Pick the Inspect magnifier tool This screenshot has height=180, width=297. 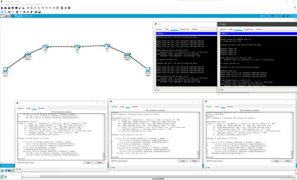pos(5,12)
